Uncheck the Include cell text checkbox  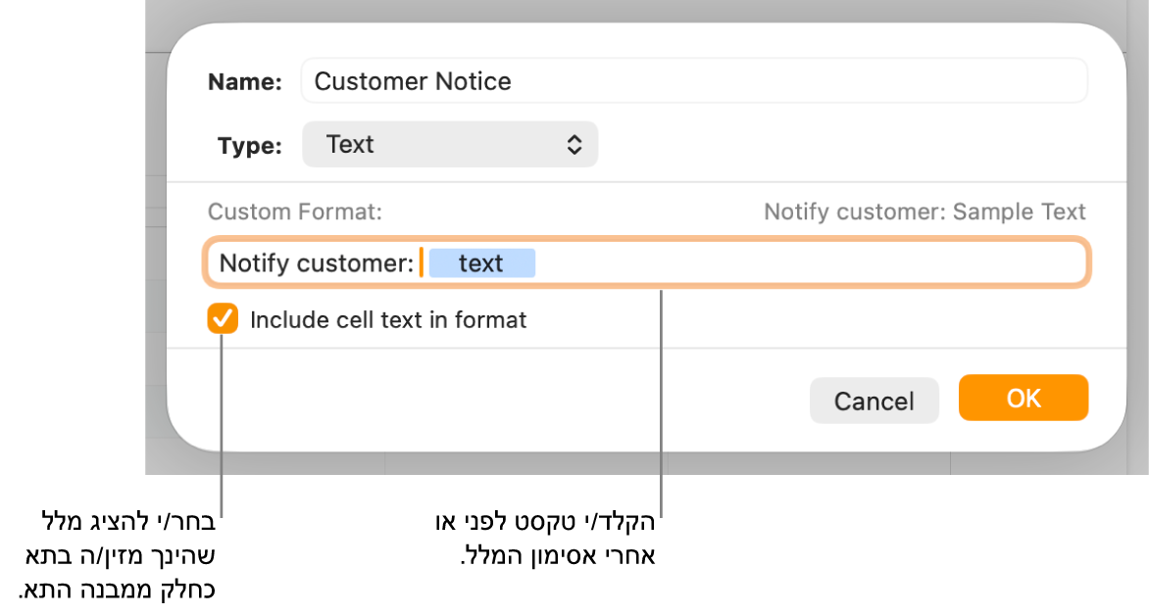click(x=223, y=319)
